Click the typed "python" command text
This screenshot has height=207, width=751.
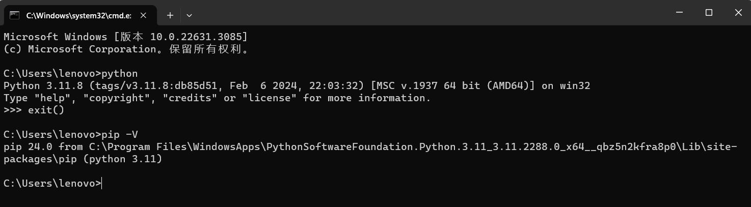[x=120, y=74]
